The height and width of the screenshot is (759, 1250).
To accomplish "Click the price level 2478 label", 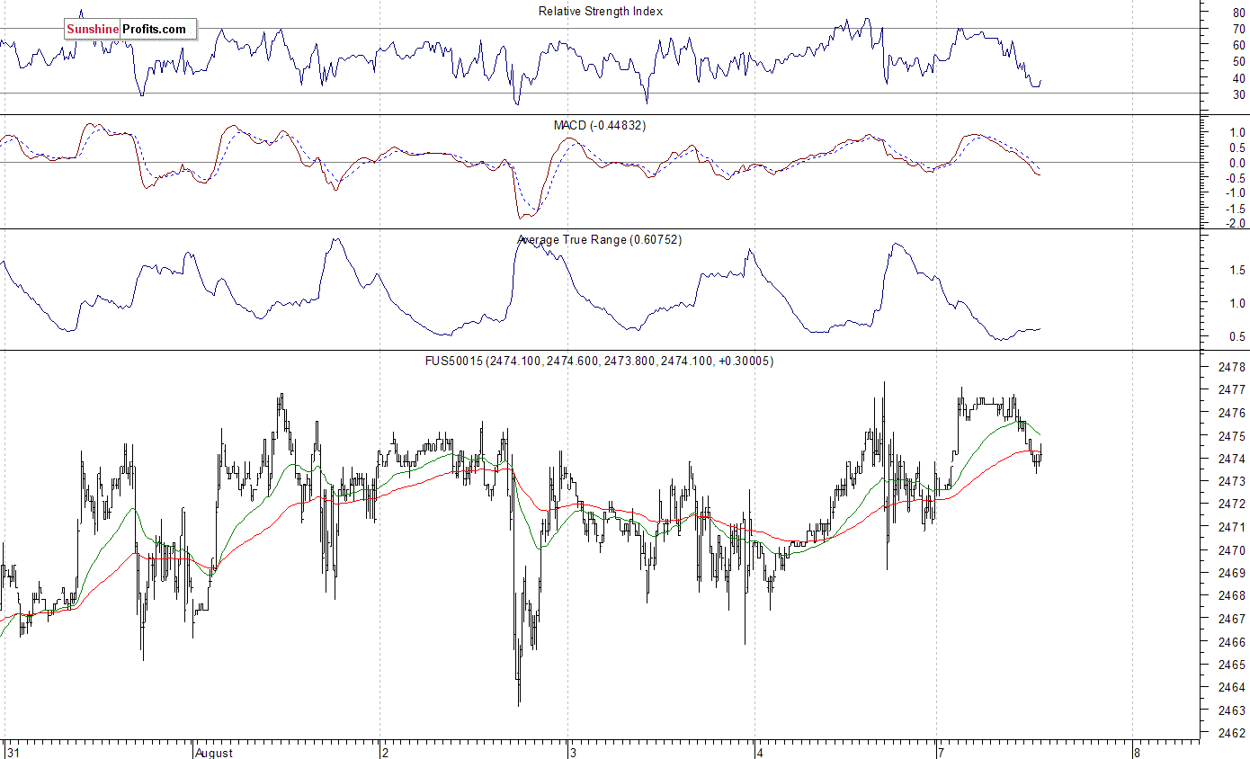I will [x=1232, y=367].
